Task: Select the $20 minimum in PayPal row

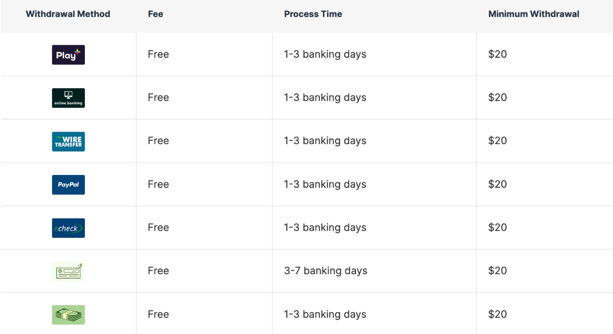Action: click(x=498, y=184)
